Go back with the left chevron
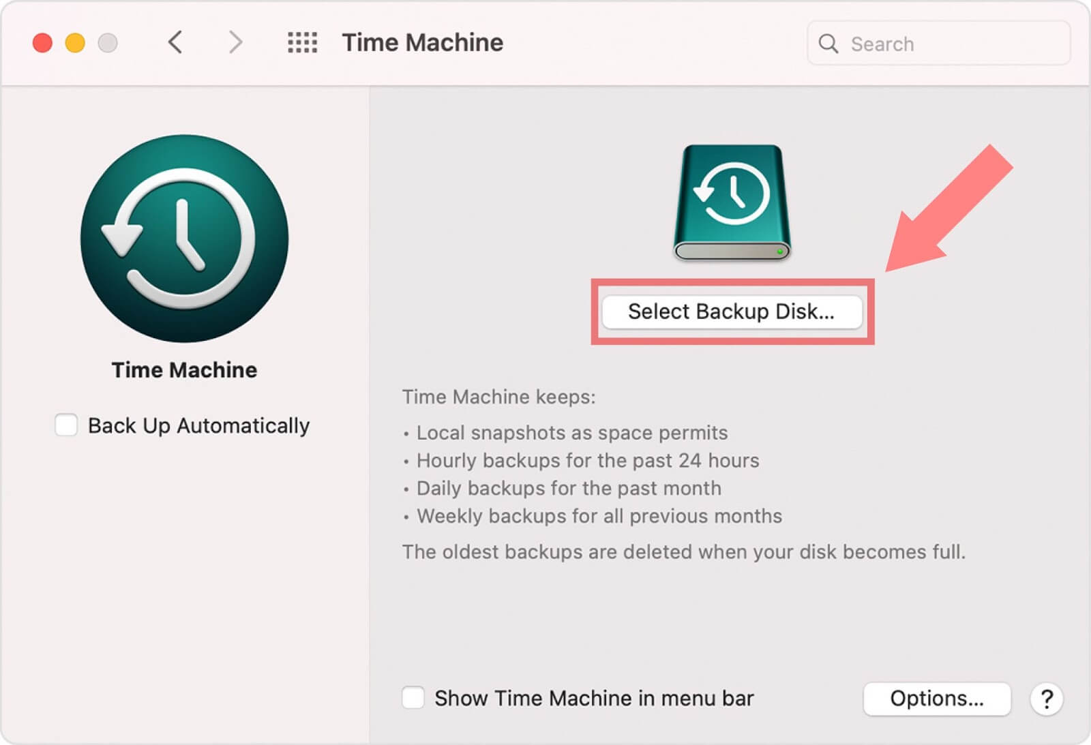This screenshot has width=1091, height=745. click(x=175, y=42)
